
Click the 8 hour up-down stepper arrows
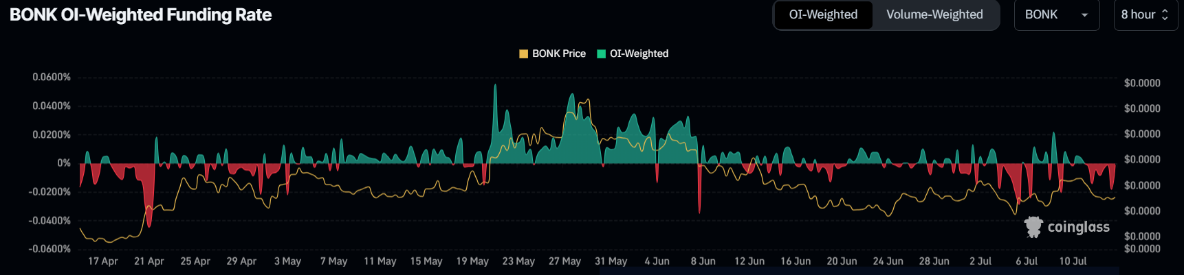tap(1165, 14)
